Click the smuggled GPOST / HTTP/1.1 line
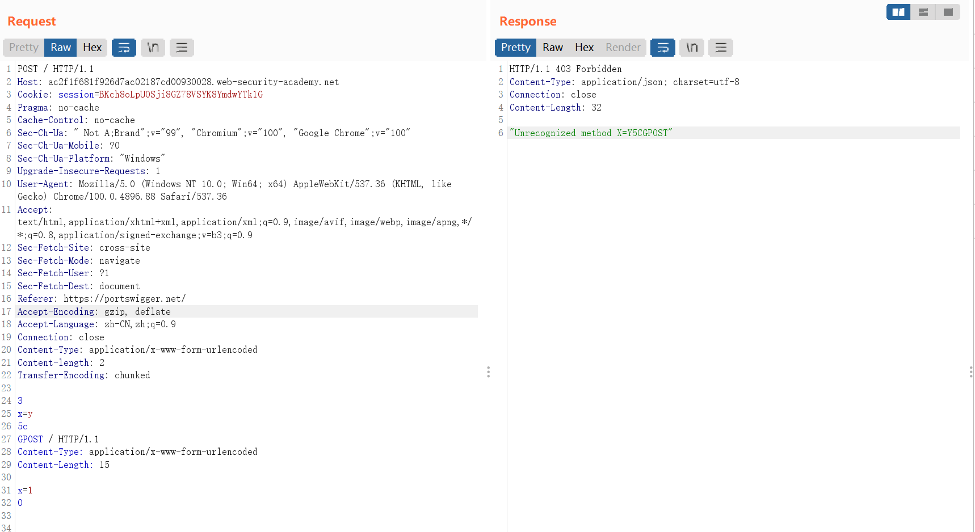The image size is (975, 532). click(x=58, y=440)
